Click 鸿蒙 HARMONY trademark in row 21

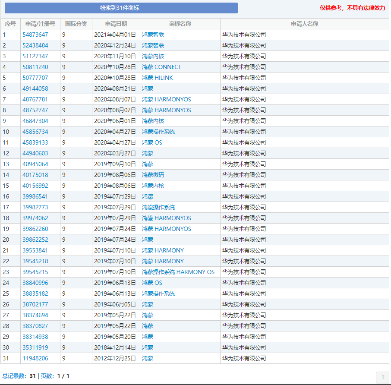[x=163, y=250]
